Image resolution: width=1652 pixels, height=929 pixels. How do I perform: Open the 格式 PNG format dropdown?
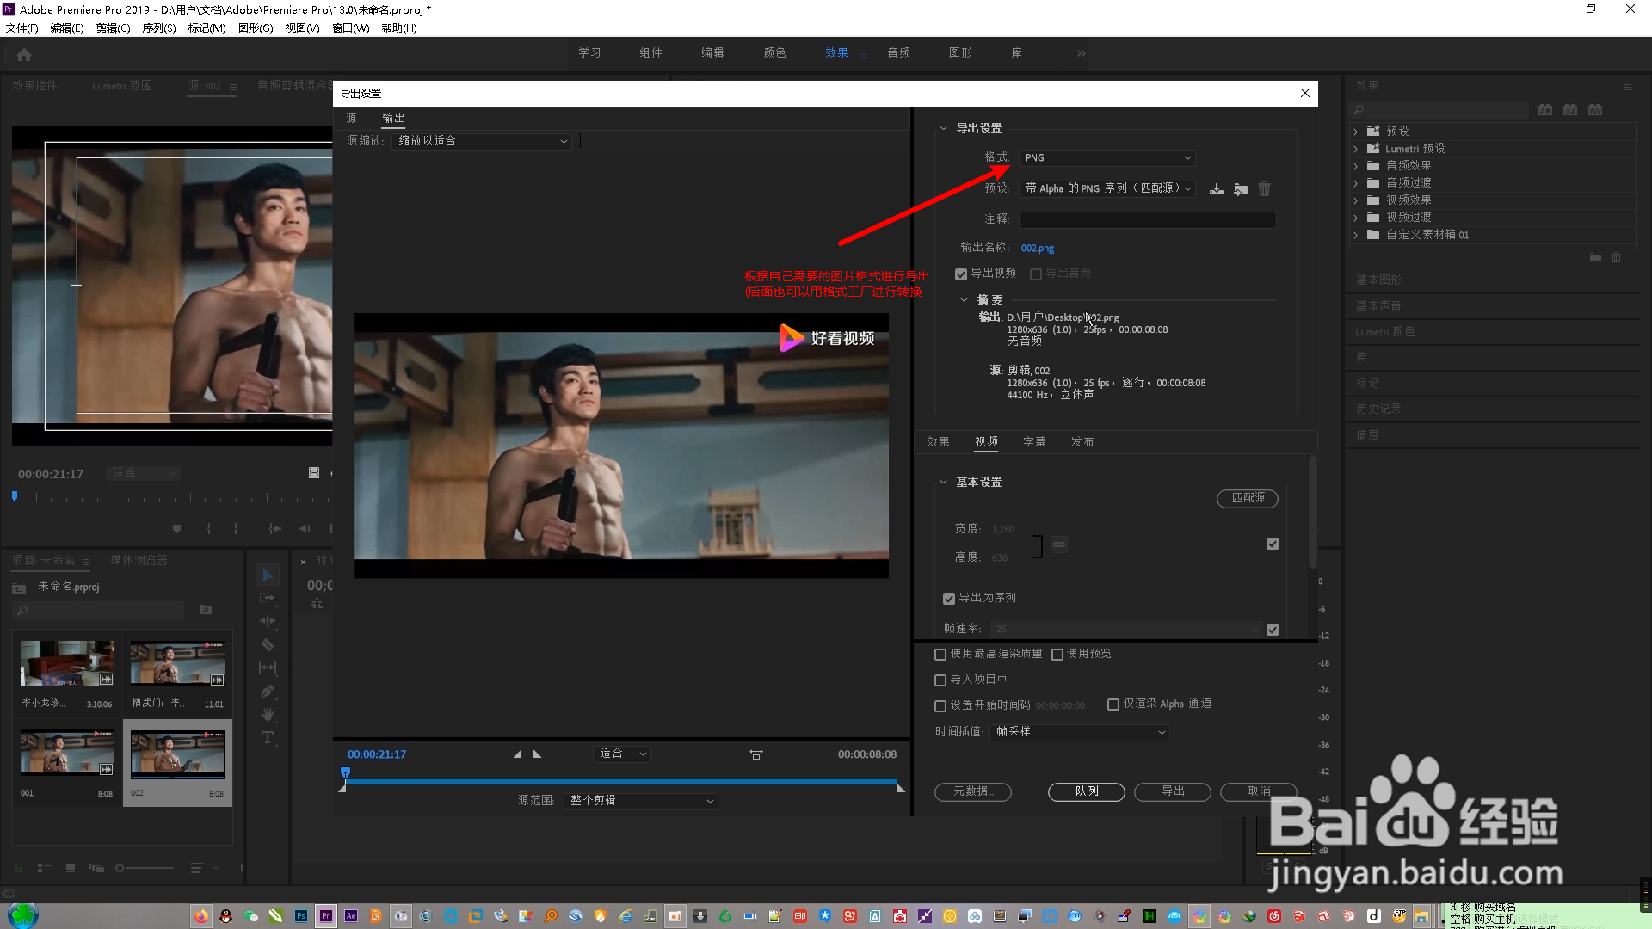(x=1107, y=158)
